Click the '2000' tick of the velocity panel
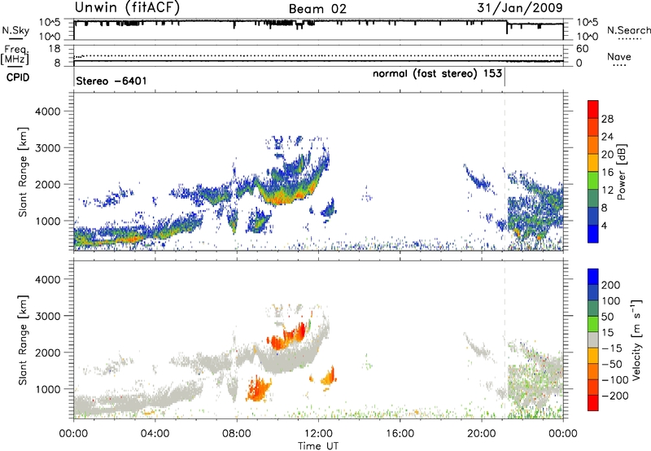Screen dimensions: 651x451 pos(47,352)
